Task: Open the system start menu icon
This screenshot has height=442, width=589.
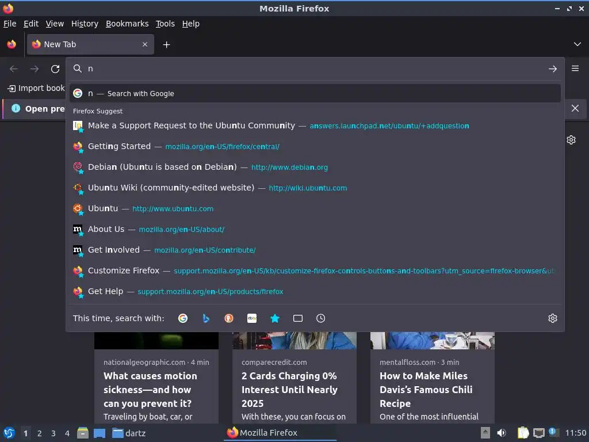Action: pyautogui.click(x=9, y=433)
